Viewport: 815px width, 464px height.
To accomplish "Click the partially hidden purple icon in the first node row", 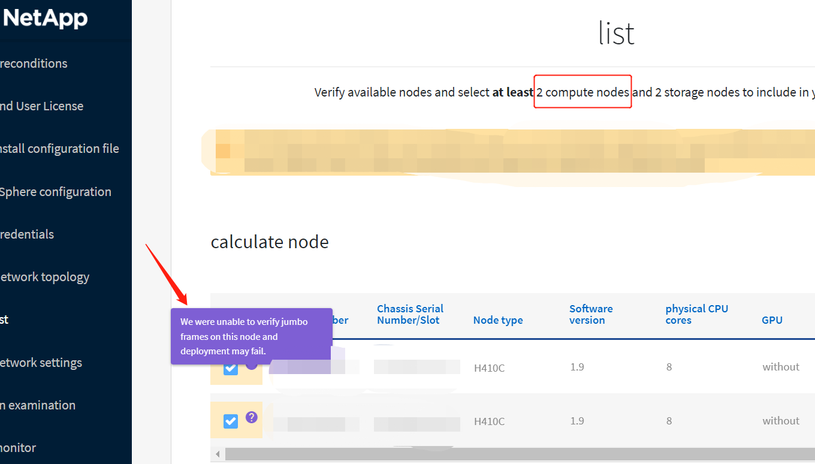I will pyautogui.click(x=252, y=364).
